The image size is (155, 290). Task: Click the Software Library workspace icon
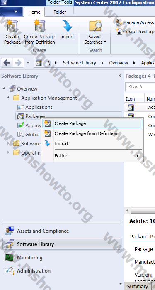10,244
